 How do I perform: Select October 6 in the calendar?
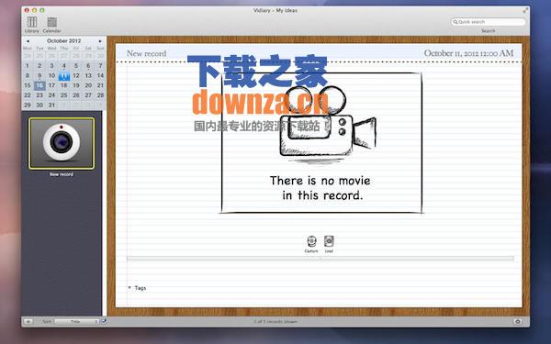coord(88,66)
